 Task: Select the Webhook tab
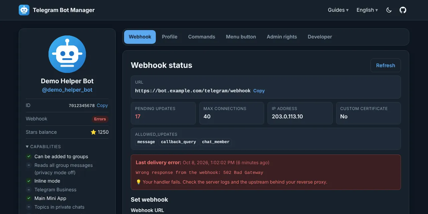click(x=140, y=37)
